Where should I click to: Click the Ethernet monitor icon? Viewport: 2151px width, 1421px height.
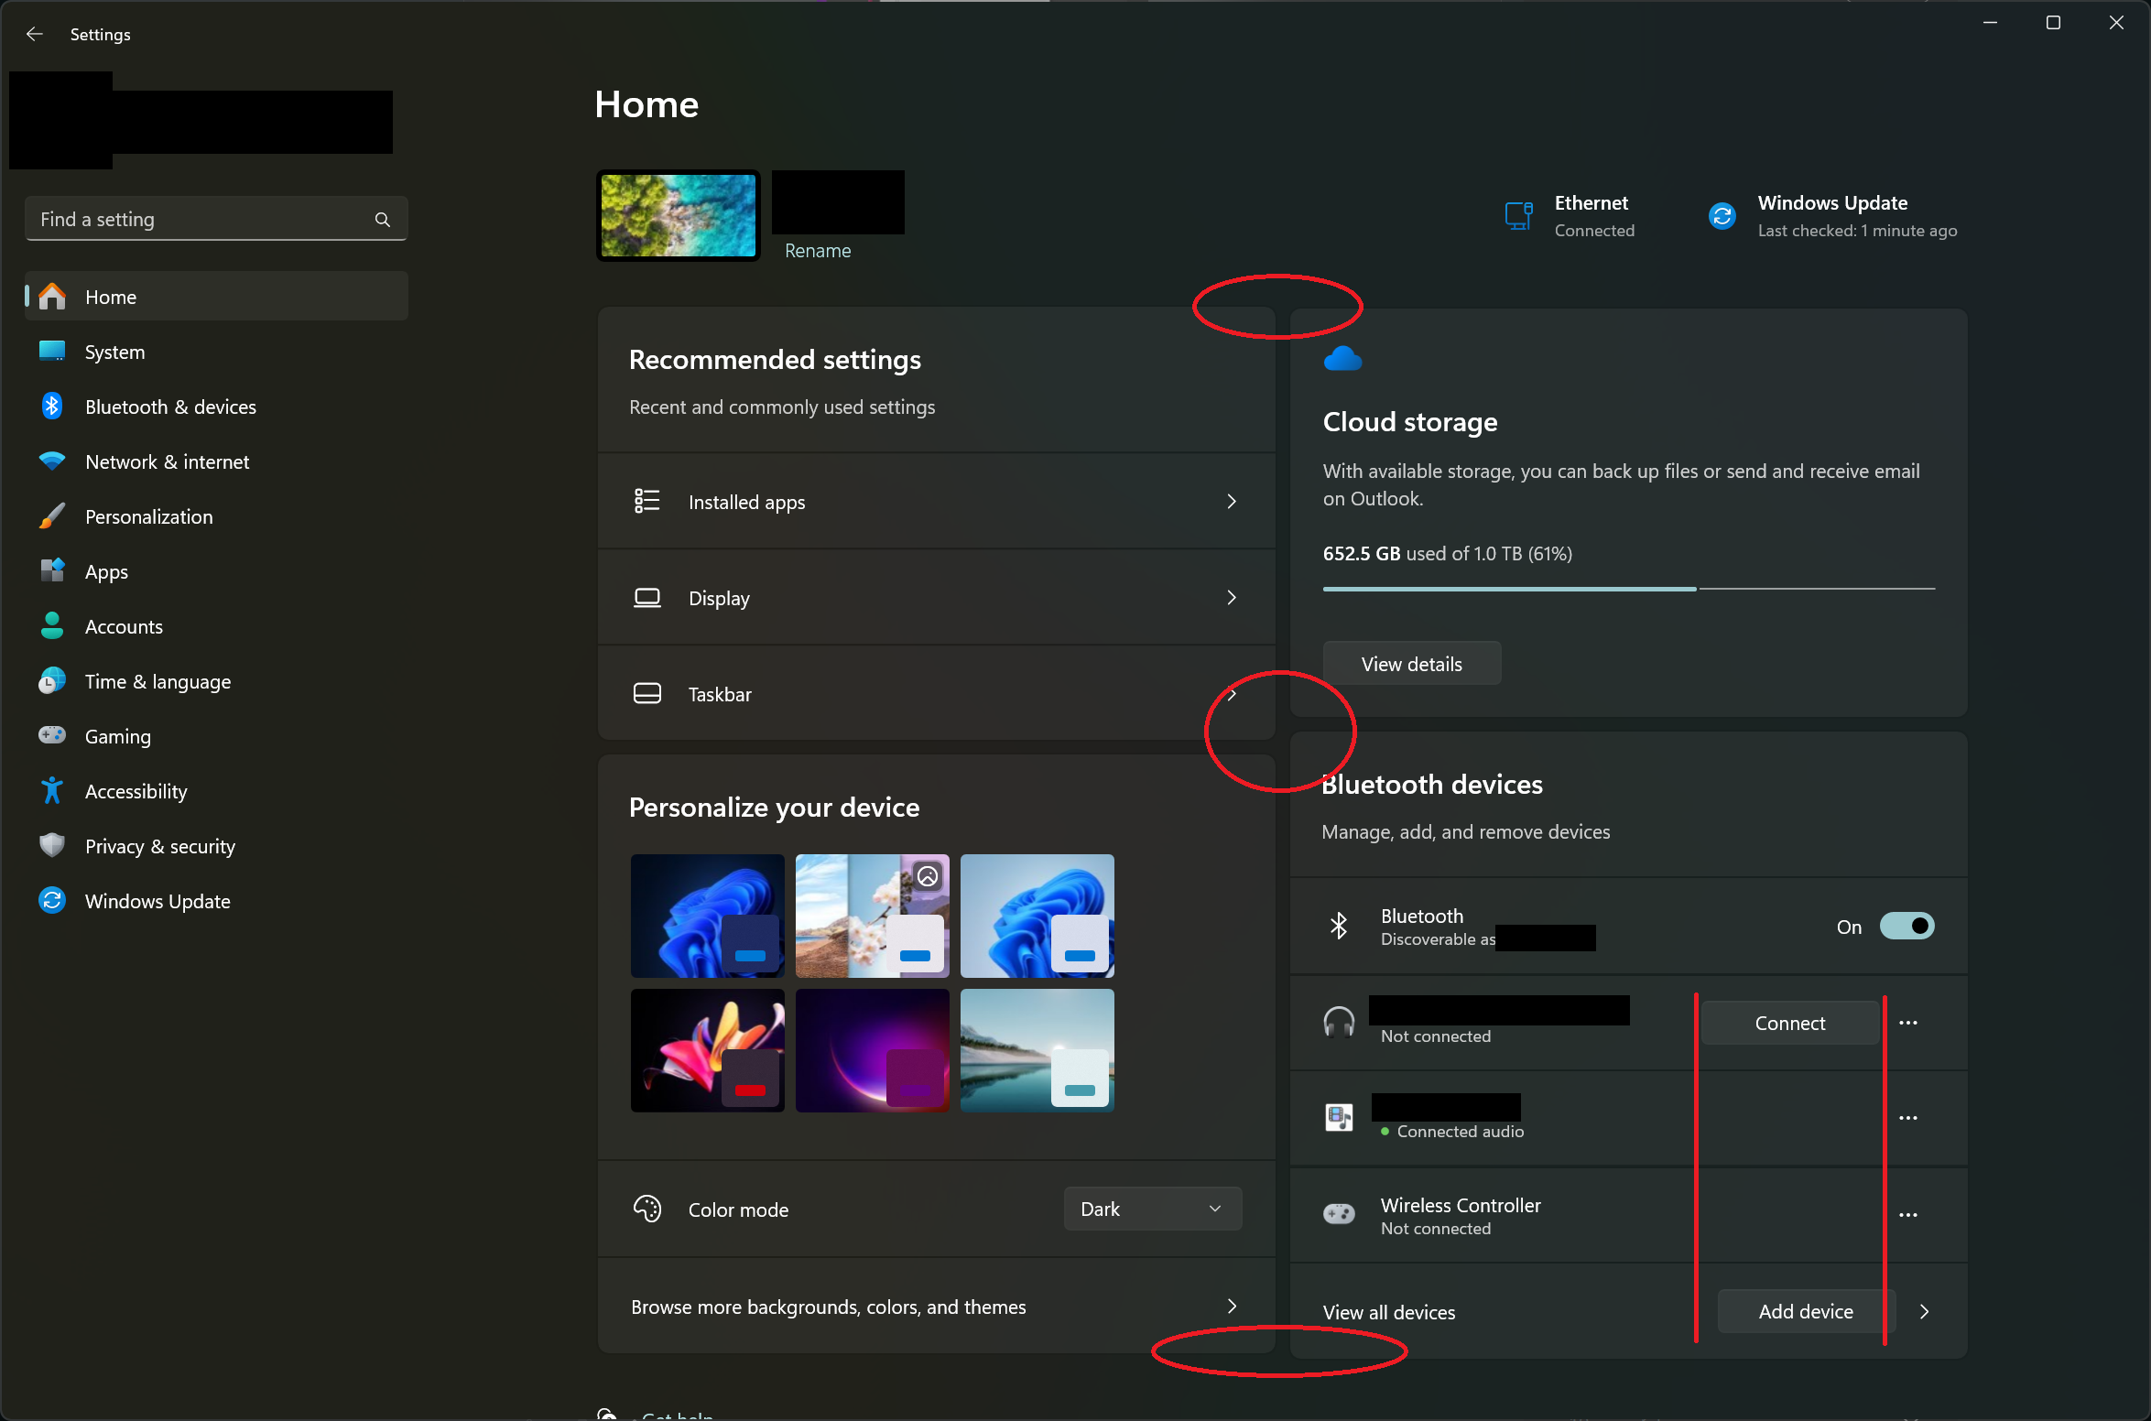click(1518, 216)
